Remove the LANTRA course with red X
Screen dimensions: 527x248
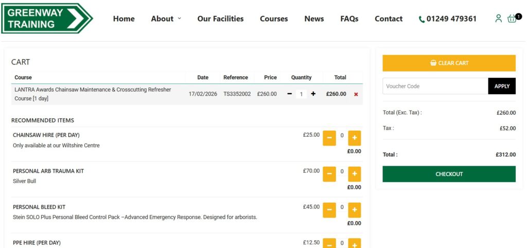(x=356, y=94)
